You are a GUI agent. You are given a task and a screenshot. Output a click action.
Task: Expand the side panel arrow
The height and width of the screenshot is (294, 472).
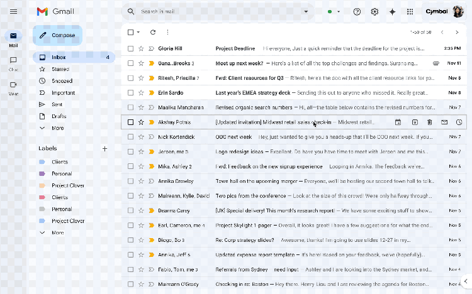point(466,281)
